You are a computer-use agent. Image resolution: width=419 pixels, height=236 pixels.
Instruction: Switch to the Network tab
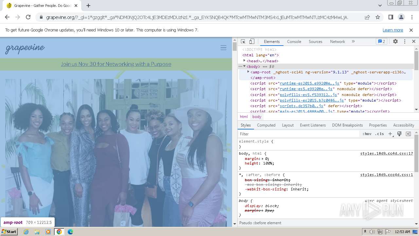[337, 42]
